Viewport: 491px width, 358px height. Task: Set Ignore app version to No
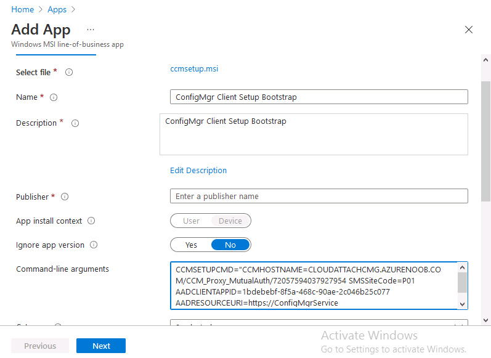230,245
